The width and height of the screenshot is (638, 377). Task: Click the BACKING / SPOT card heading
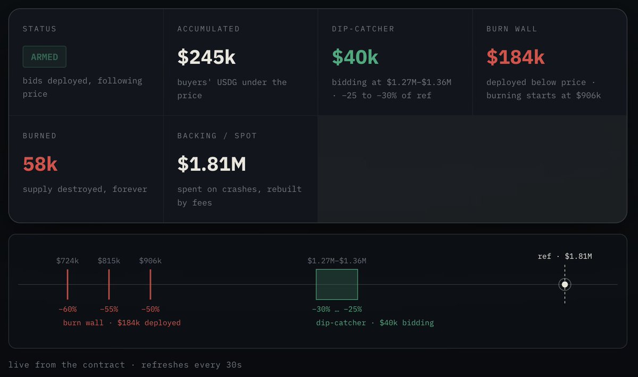pyautogui.click(x=217, y=136)
